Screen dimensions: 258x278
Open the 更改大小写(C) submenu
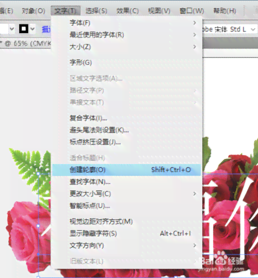[x=126, y=193]
